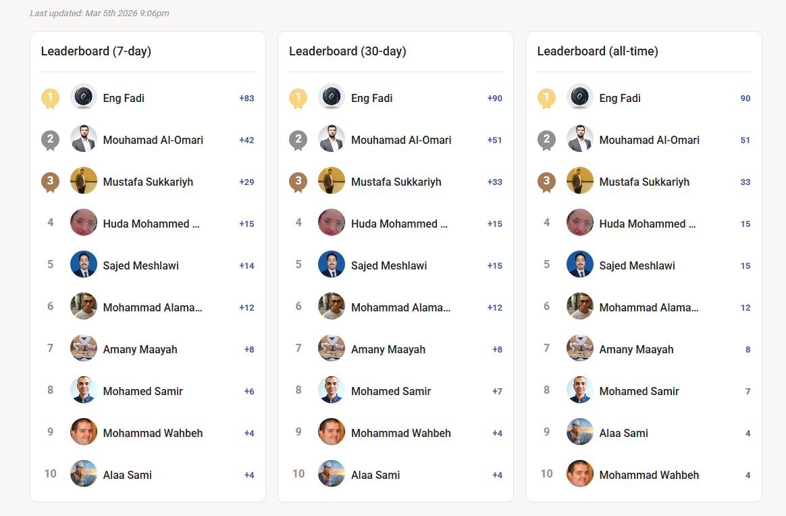Click Mouhamad Al-Omari's avatar in the 7-day leaderboard
This screenshot has height=516, width=786.
tap(84, 139)
